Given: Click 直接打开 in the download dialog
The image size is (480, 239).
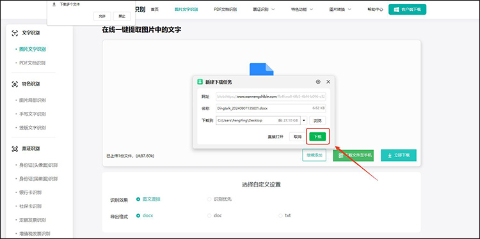Looking at the screenshot, I should tap(275, 137).
